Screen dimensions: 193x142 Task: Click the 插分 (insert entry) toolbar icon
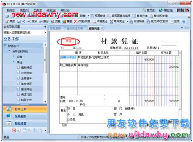pyautogui.click(x=29, y=22)
